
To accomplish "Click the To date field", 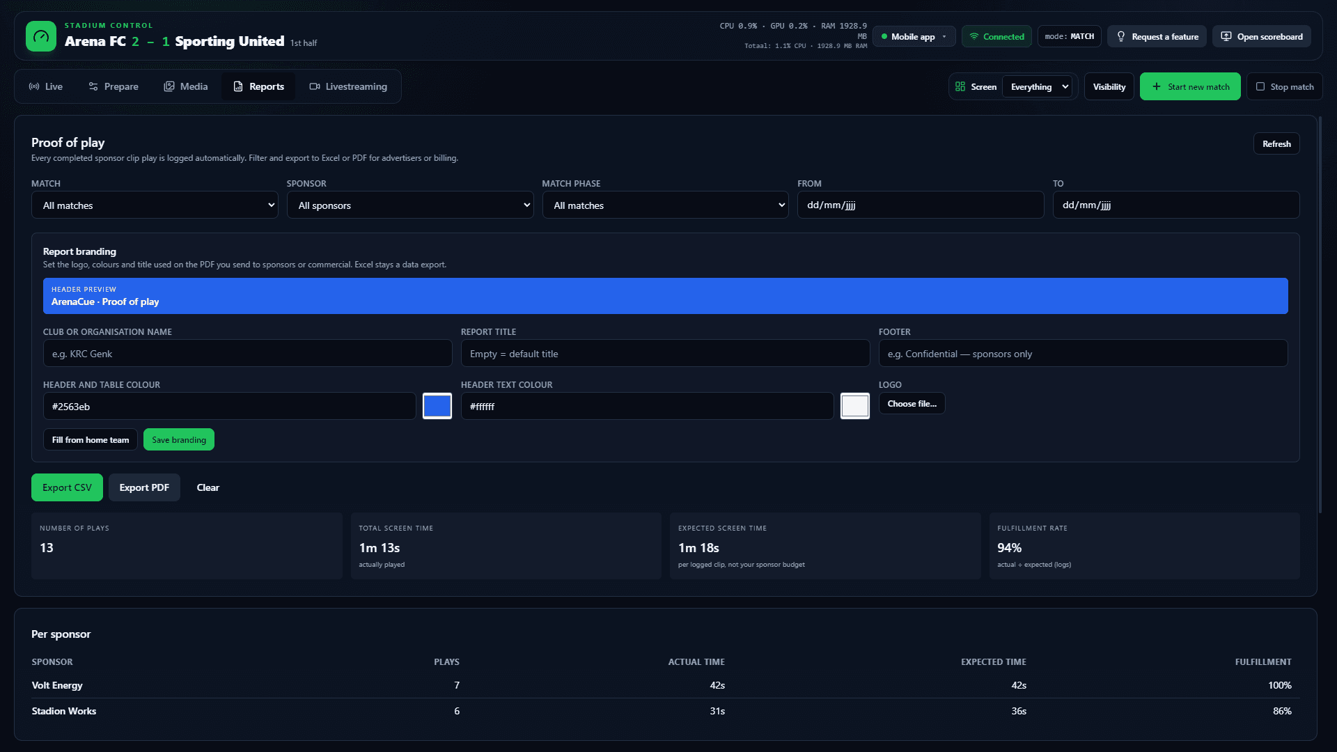I will point(1176,205).
